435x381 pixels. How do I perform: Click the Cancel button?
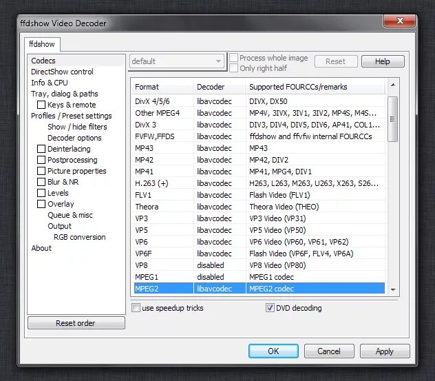coord(329,351)
